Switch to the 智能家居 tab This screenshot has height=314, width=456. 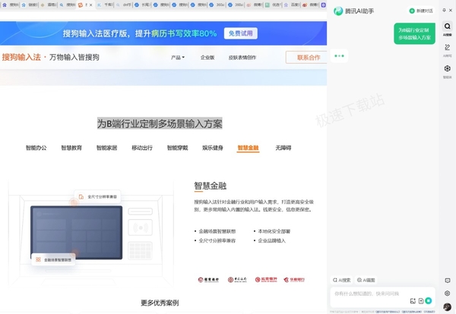[106, 148]
